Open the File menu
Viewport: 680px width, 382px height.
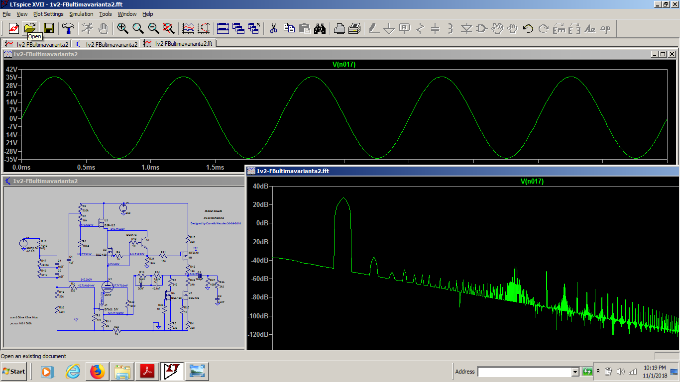tap(6, 14)
